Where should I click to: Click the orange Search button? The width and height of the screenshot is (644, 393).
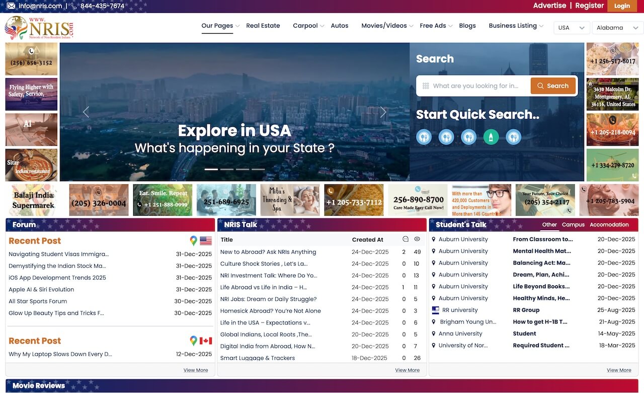tap(552, 86)
